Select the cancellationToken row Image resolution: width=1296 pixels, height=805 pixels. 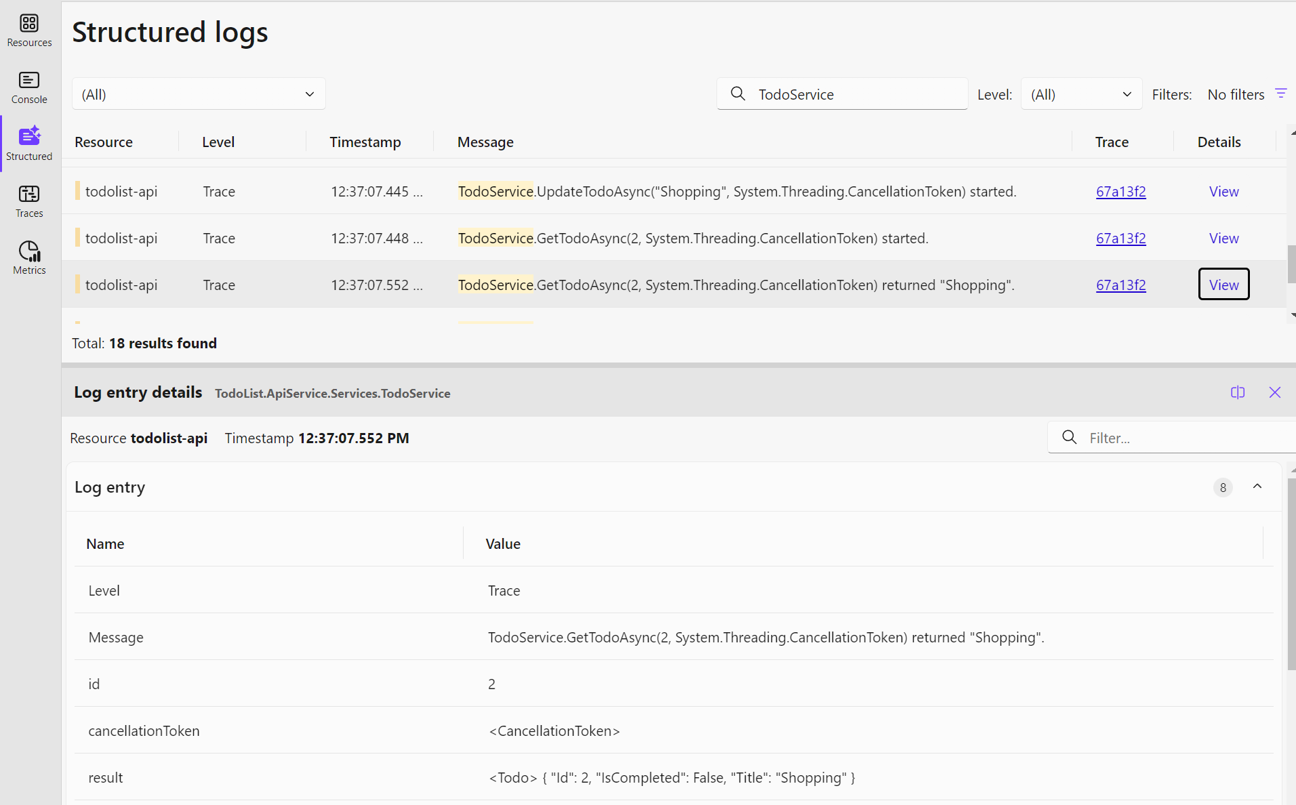pos(674,730)
